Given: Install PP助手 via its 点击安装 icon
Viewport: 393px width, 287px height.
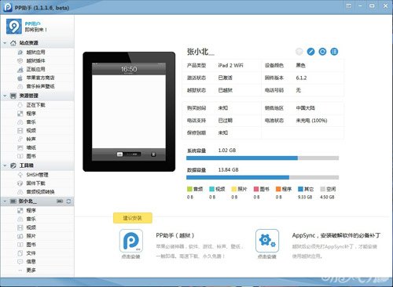Looking at the screenshot, I should click(131, 241).
